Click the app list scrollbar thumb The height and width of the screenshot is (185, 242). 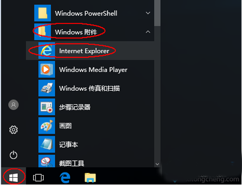[x=157, y=13]
